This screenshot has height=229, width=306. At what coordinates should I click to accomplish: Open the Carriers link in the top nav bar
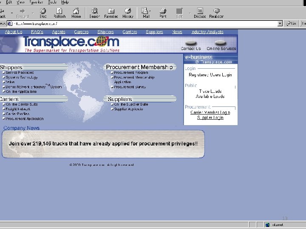pyautogui.click(x=130, y=32)
